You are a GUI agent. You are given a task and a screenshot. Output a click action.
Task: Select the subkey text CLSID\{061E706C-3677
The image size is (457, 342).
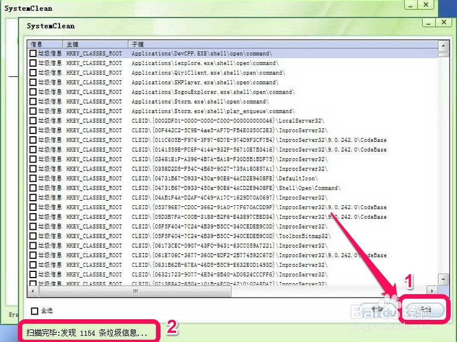coord(259,255)
